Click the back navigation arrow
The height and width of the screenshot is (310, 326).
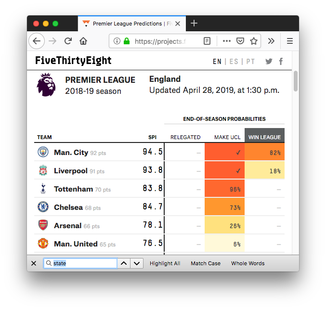click(x=37, y=41)
